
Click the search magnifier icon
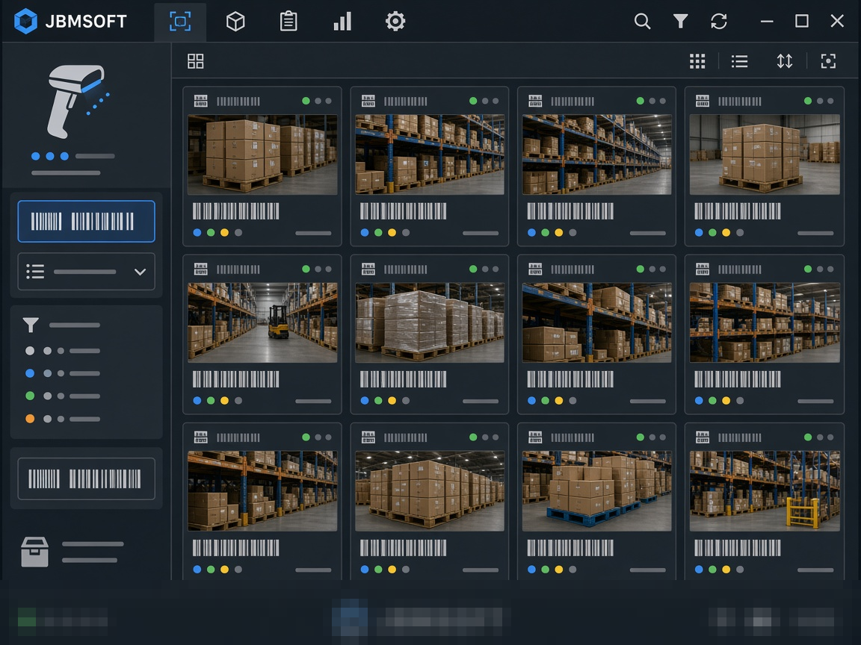(x=642, y=22)
